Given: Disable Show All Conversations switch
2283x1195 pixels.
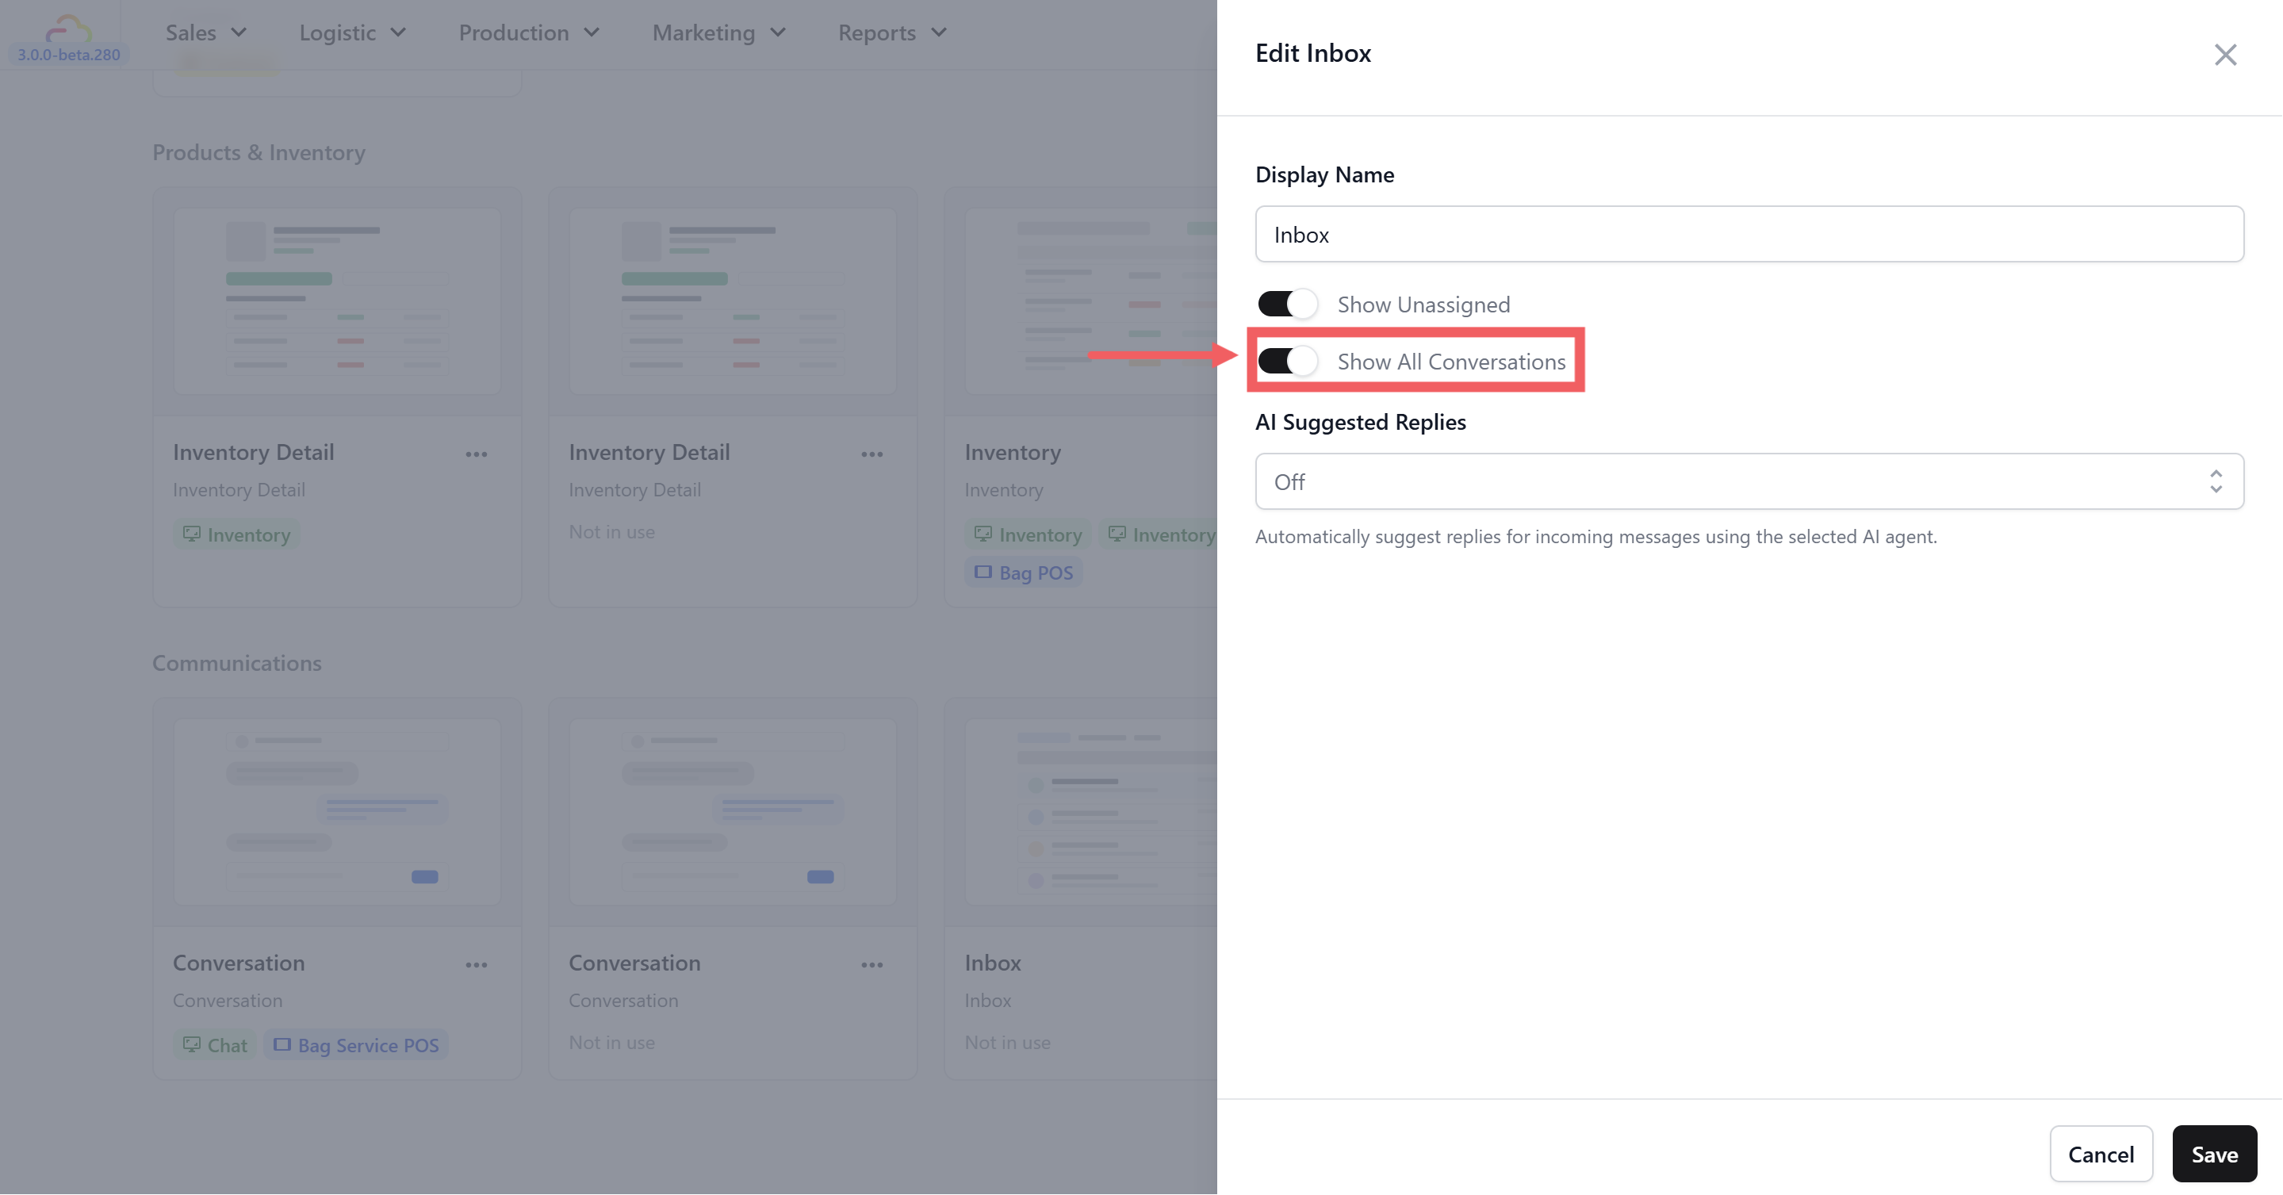Looking at the screenshot, I should [x=1287, y=361].
